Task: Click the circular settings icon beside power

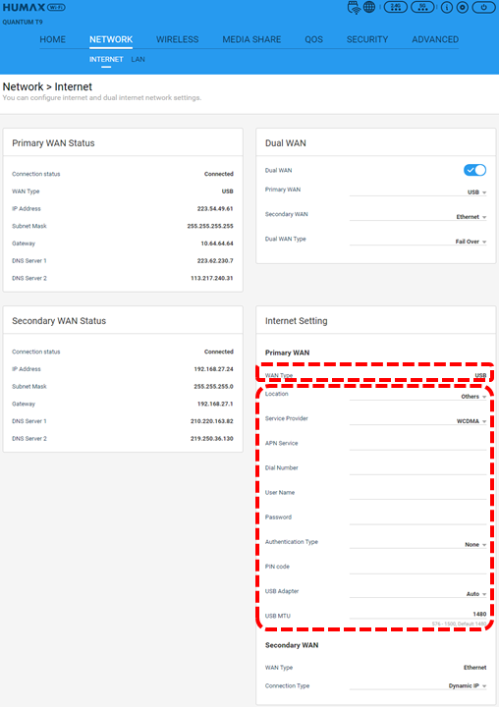Action: [463, 7]
